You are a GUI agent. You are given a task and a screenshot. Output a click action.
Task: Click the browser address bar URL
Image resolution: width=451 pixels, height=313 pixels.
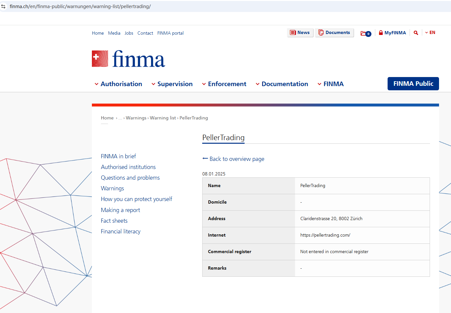tap(80, 6)
